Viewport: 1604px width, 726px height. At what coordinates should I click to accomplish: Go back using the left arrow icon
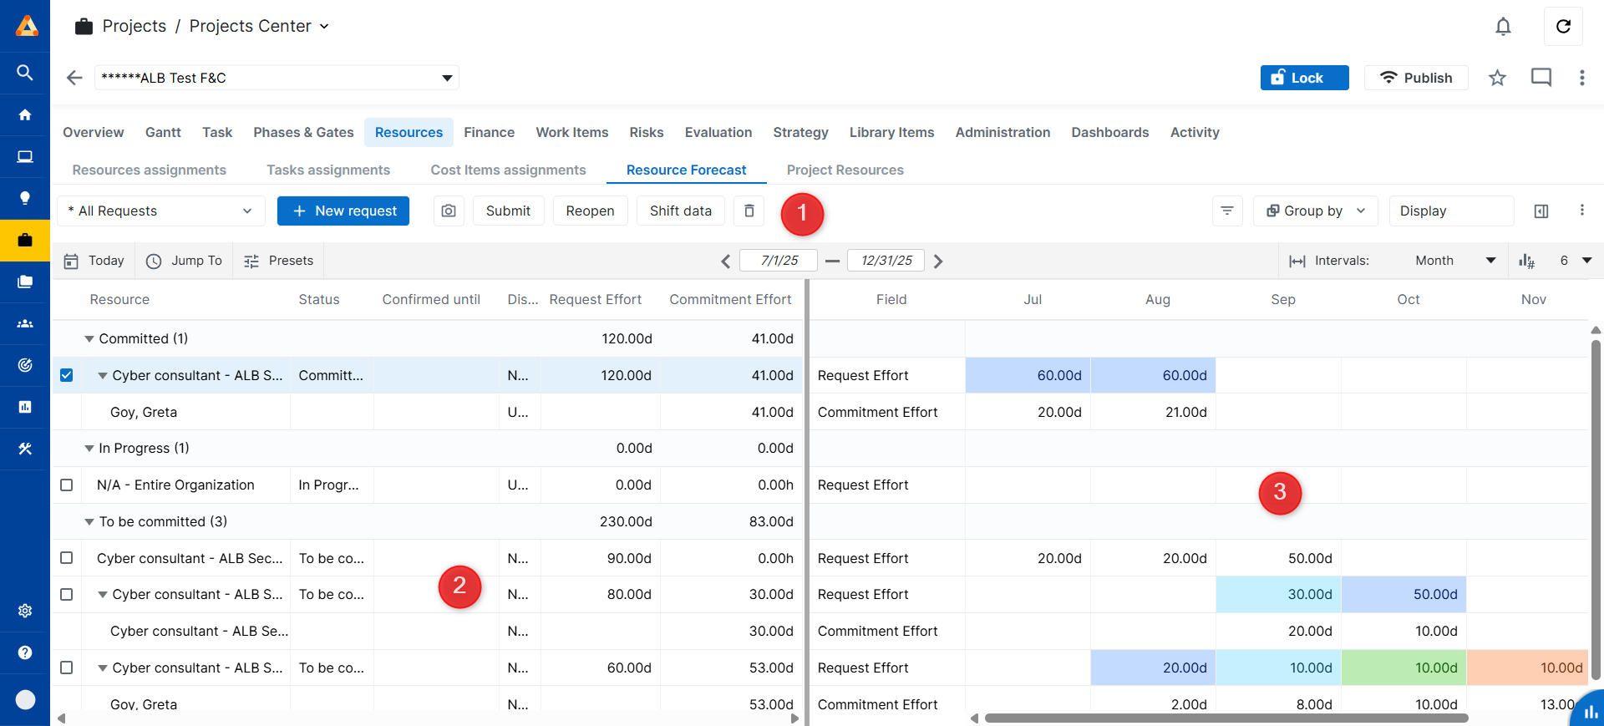click(74, 78)
